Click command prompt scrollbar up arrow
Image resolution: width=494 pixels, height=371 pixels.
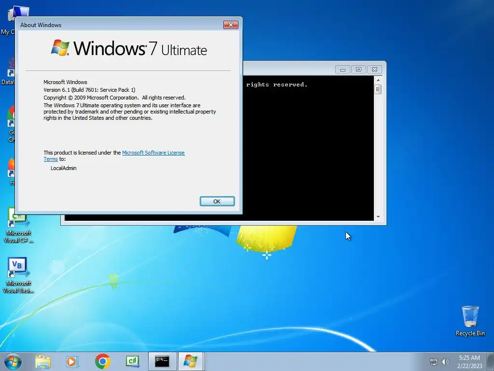tap(378, 80)
